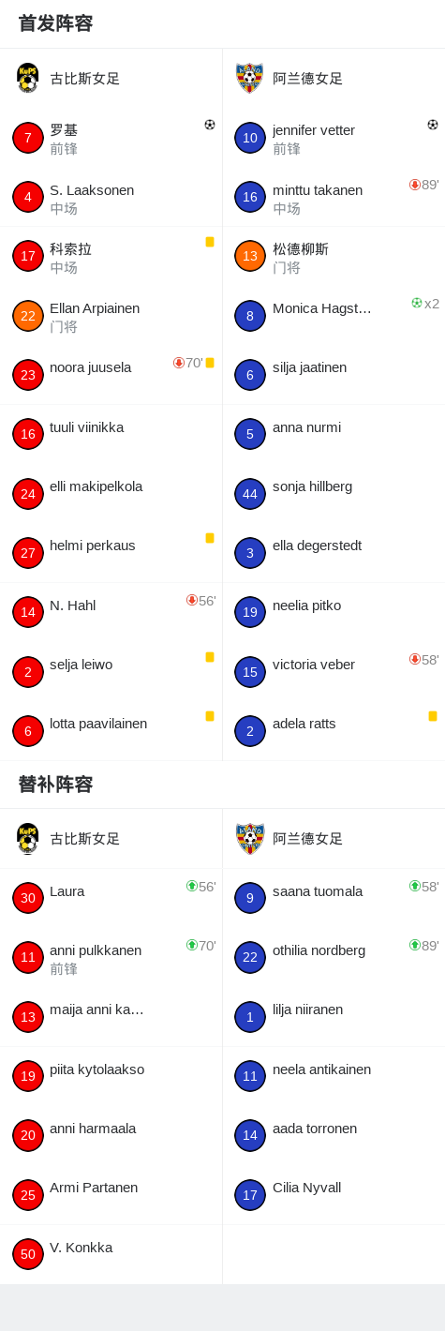Click the substitution-in arrow beside Laura

(x=192, y=886)
